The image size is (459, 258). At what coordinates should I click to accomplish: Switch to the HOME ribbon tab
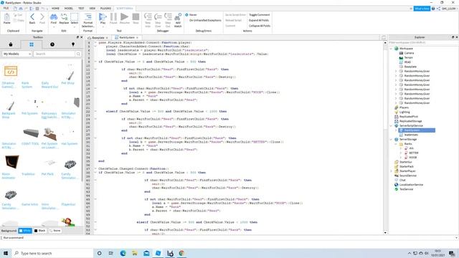[55, 8]
